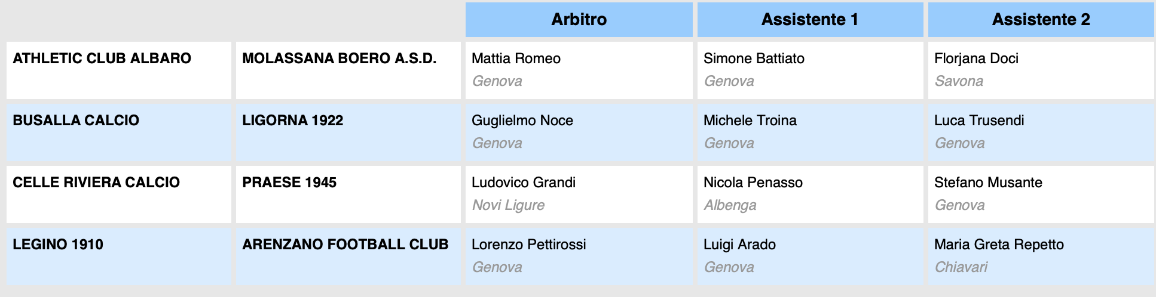
Task: Select CELLE RIVIERA CALCIO team cell
Action: (119, 194)
